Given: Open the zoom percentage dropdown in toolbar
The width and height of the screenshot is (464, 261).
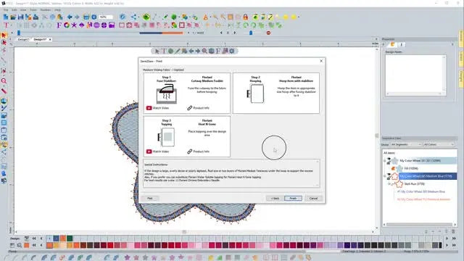Looking at the screenshot, I should pyautogui.click(x=106, y=17).
